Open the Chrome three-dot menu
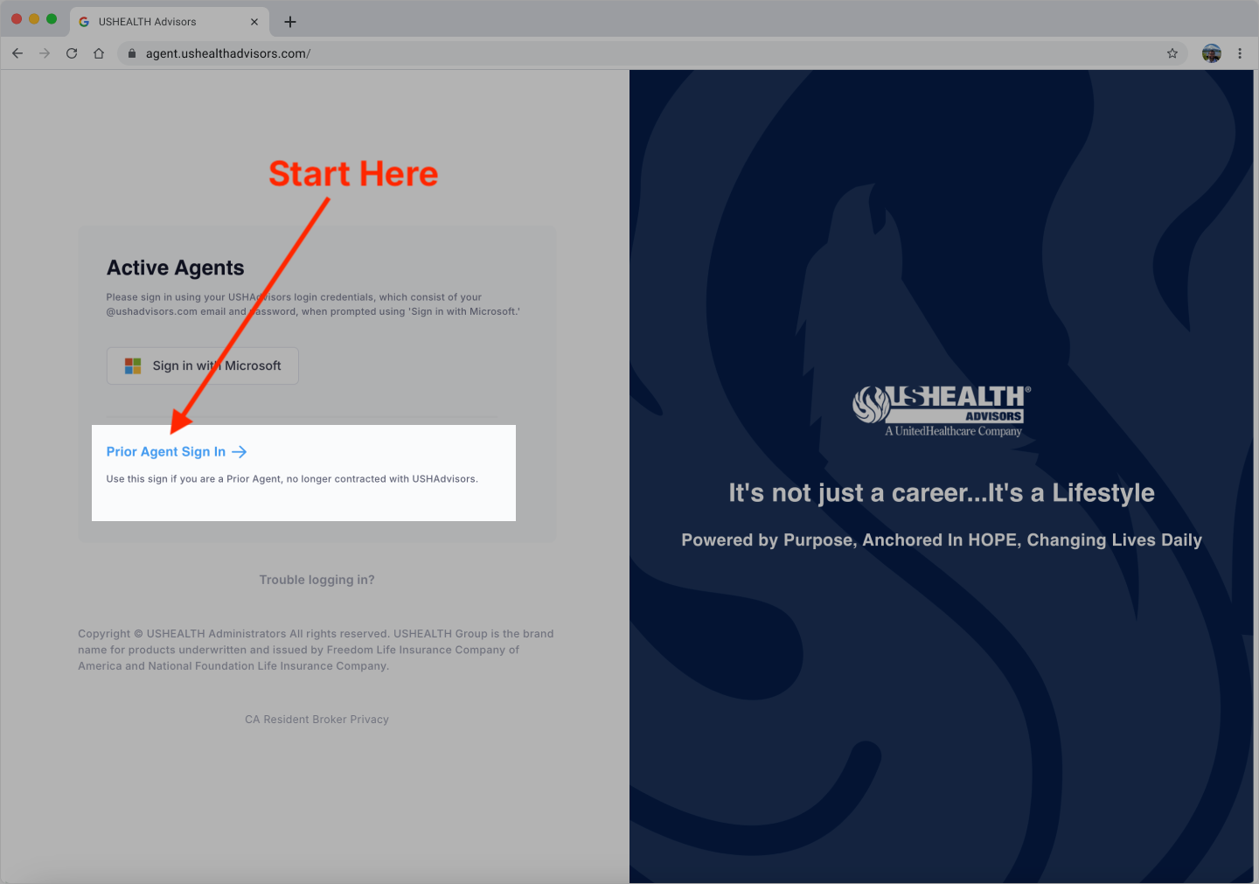1259x884 pixels. coord(1240,53)
